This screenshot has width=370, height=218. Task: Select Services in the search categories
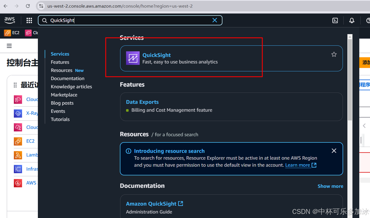click(60, 54)
